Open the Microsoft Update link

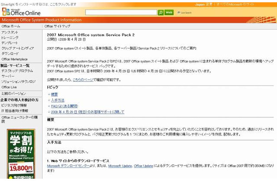tap(120, 166)
